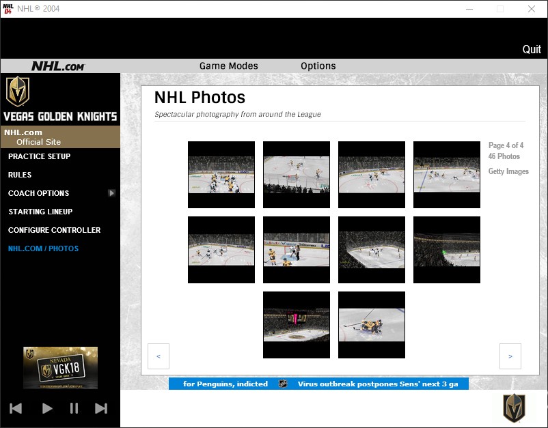This screenshot has width=548, height=428.
Task: Open the Options menu
Action: coord(318,66)
